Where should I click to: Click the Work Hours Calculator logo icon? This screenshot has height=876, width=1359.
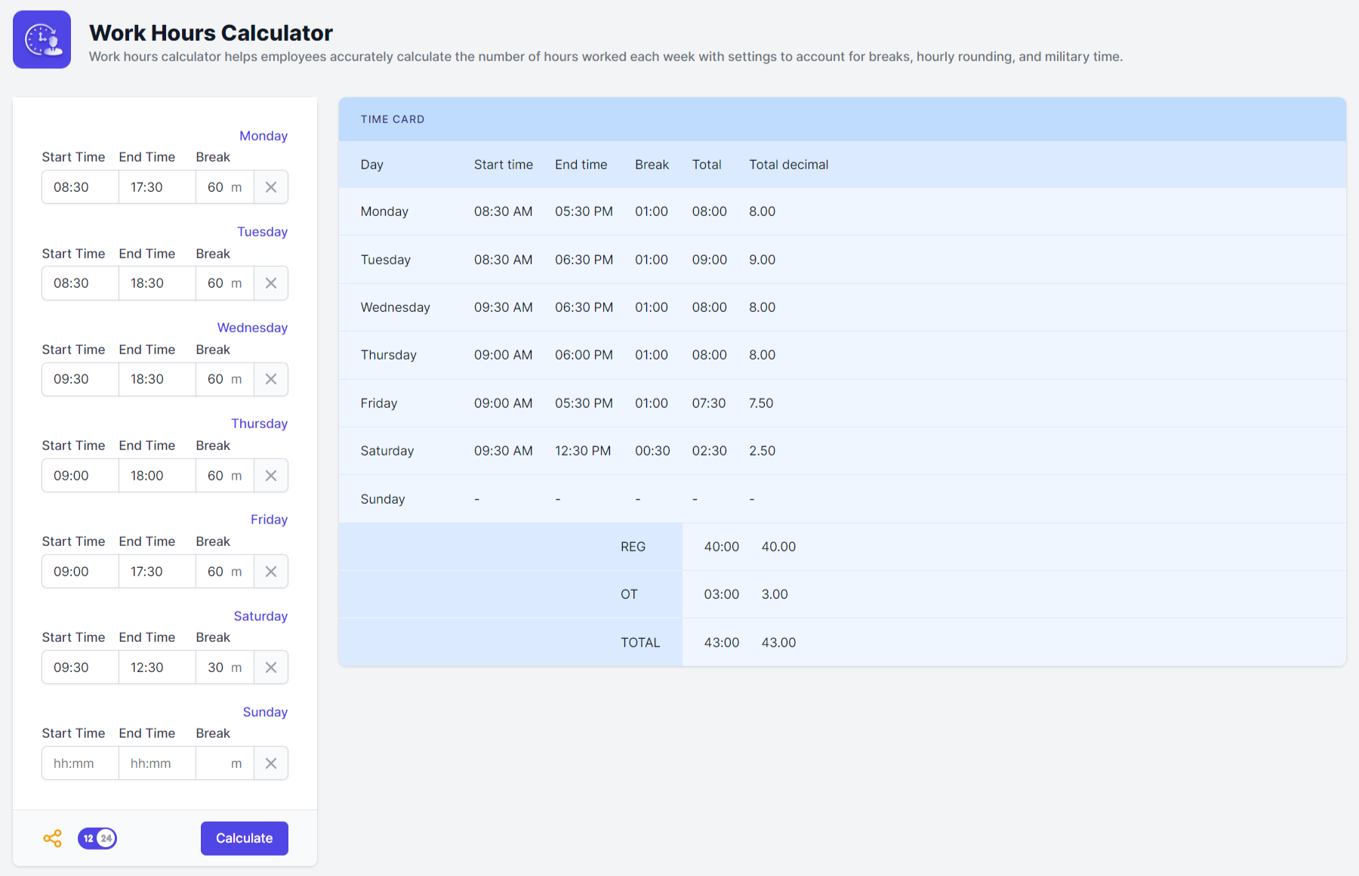tap(42, 40)
